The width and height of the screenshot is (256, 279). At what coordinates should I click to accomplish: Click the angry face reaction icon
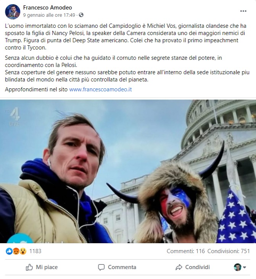16,251
